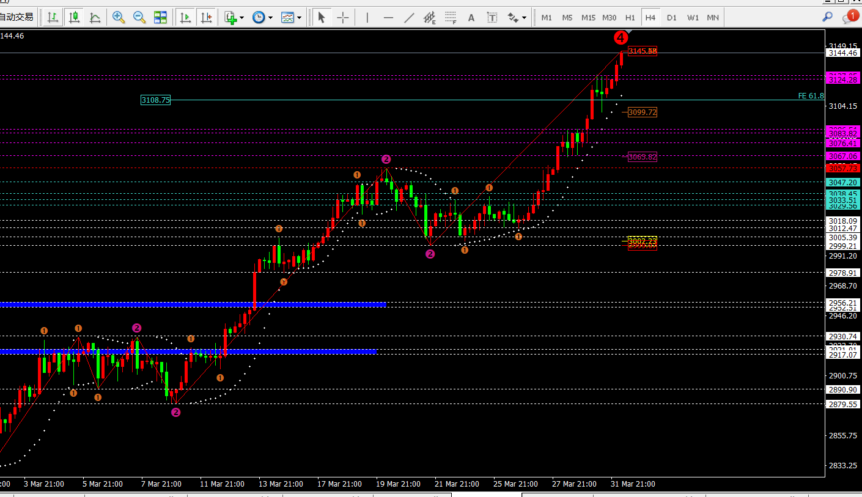Toggle chart shift from right edge
This screenshot has height=497, width=862.
click(206, 18)
